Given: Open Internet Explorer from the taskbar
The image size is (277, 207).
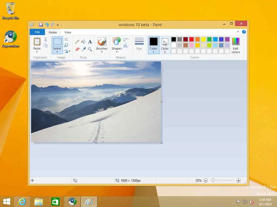Looking at the screenshot, I should click(x=22, y=202).
